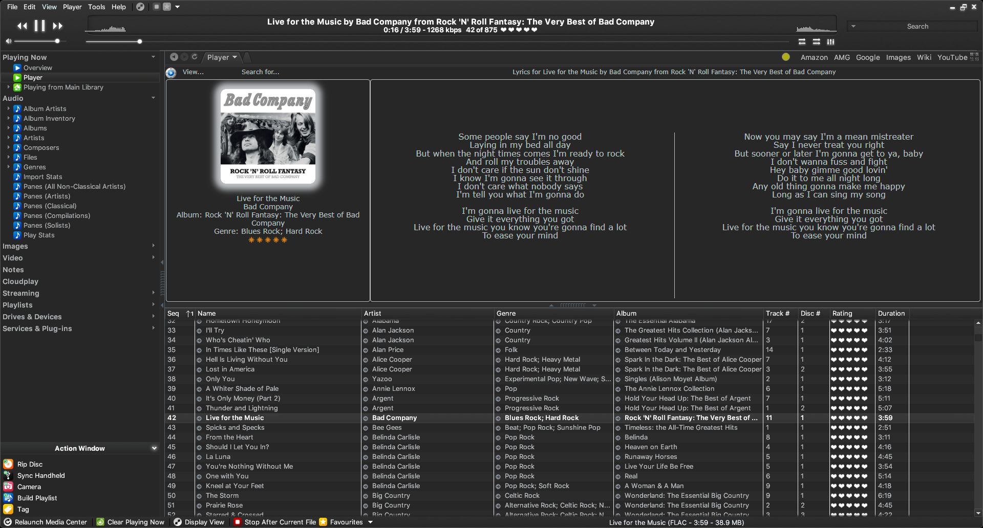Click the stop square icon in top toolbar
983x528 pixels.
[157, 7]
